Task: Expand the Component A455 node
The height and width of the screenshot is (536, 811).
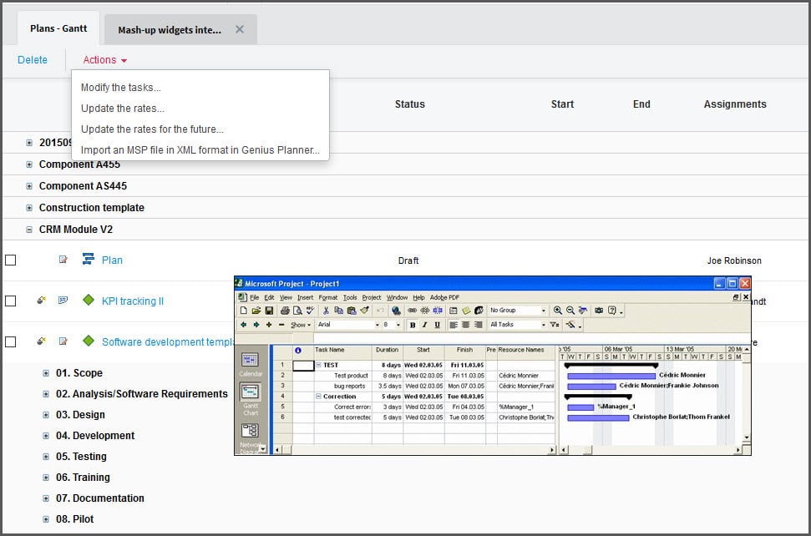Action: [x=30, y=164]
